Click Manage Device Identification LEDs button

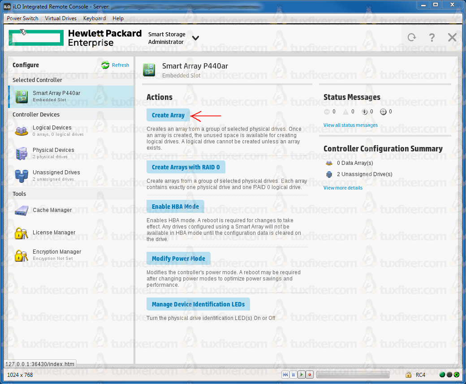click(x=198, y=304)
